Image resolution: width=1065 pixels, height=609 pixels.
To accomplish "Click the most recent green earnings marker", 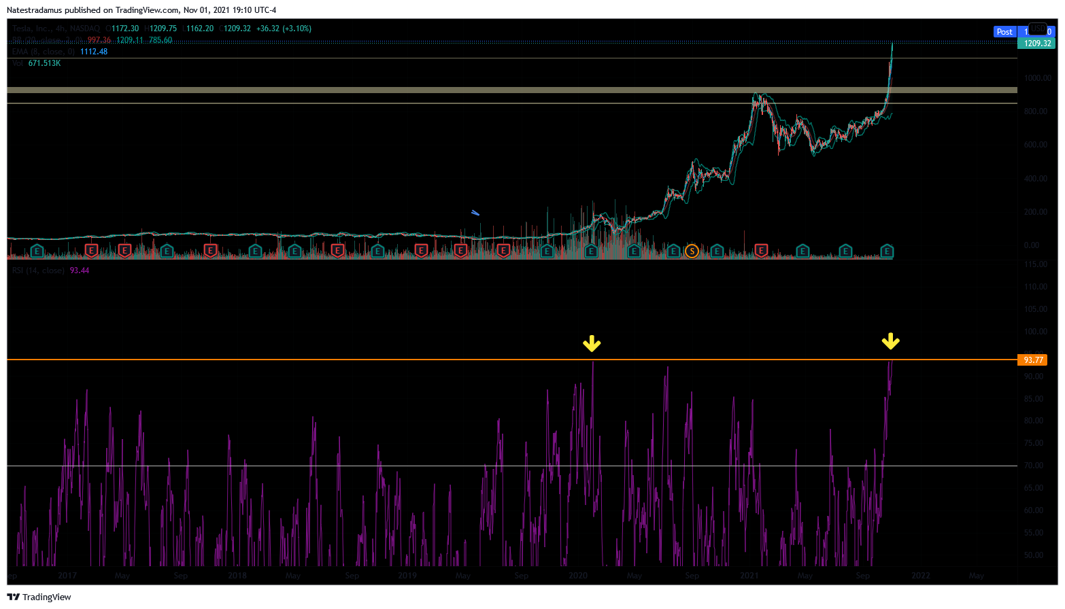I will coord(887,251).
